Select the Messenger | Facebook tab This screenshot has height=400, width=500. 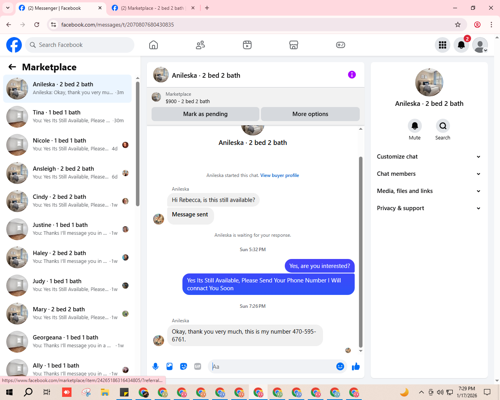click(61, 8)
